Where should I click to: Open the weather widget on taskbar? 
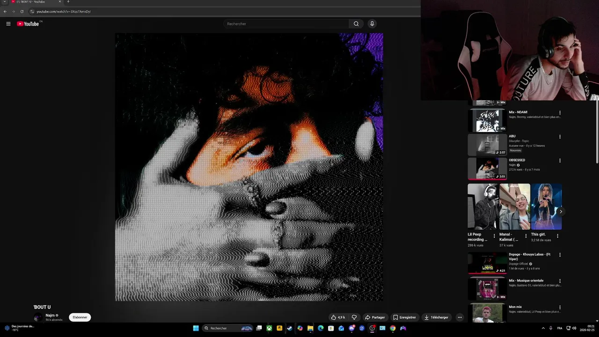(19, 328)
